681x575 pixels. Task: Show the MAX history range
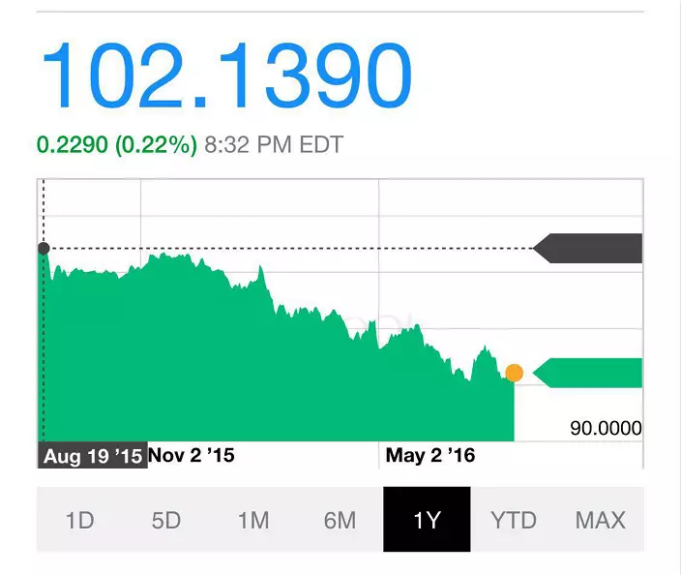600,520
